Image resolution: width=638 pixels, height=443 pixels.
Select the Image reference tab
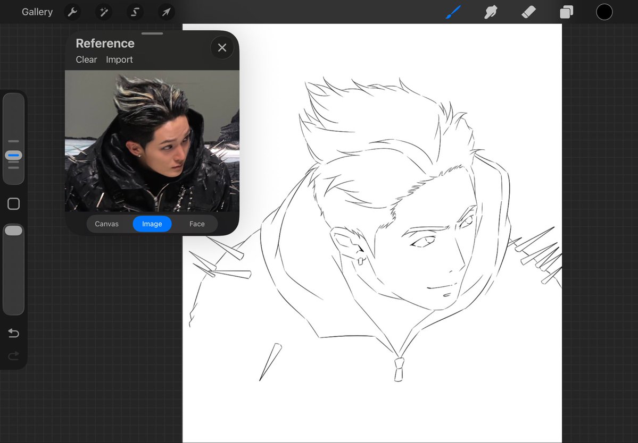[152, 224]
